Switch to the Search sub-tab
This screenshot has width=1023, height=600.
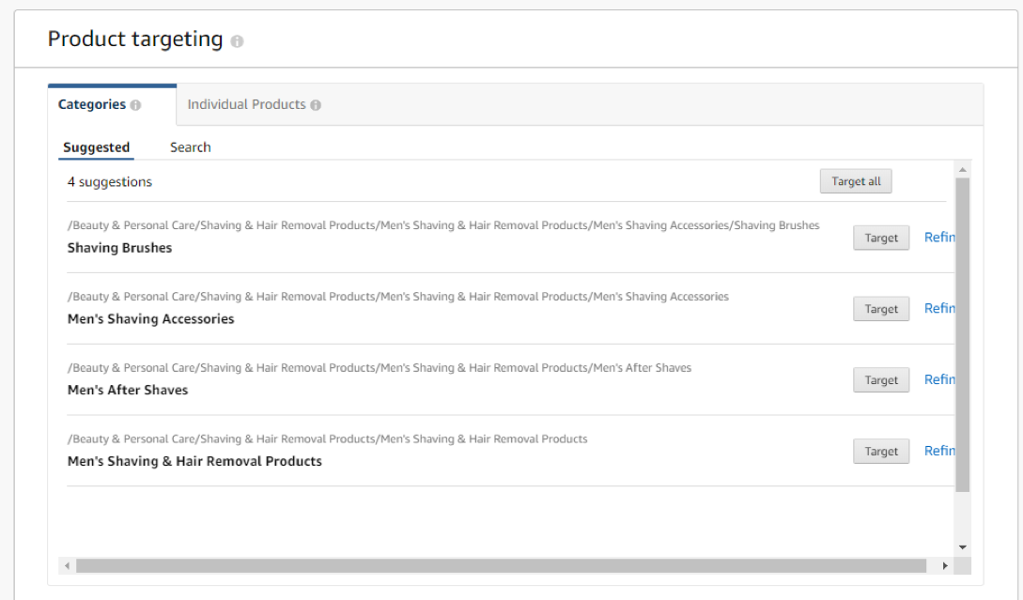[191, 147]
